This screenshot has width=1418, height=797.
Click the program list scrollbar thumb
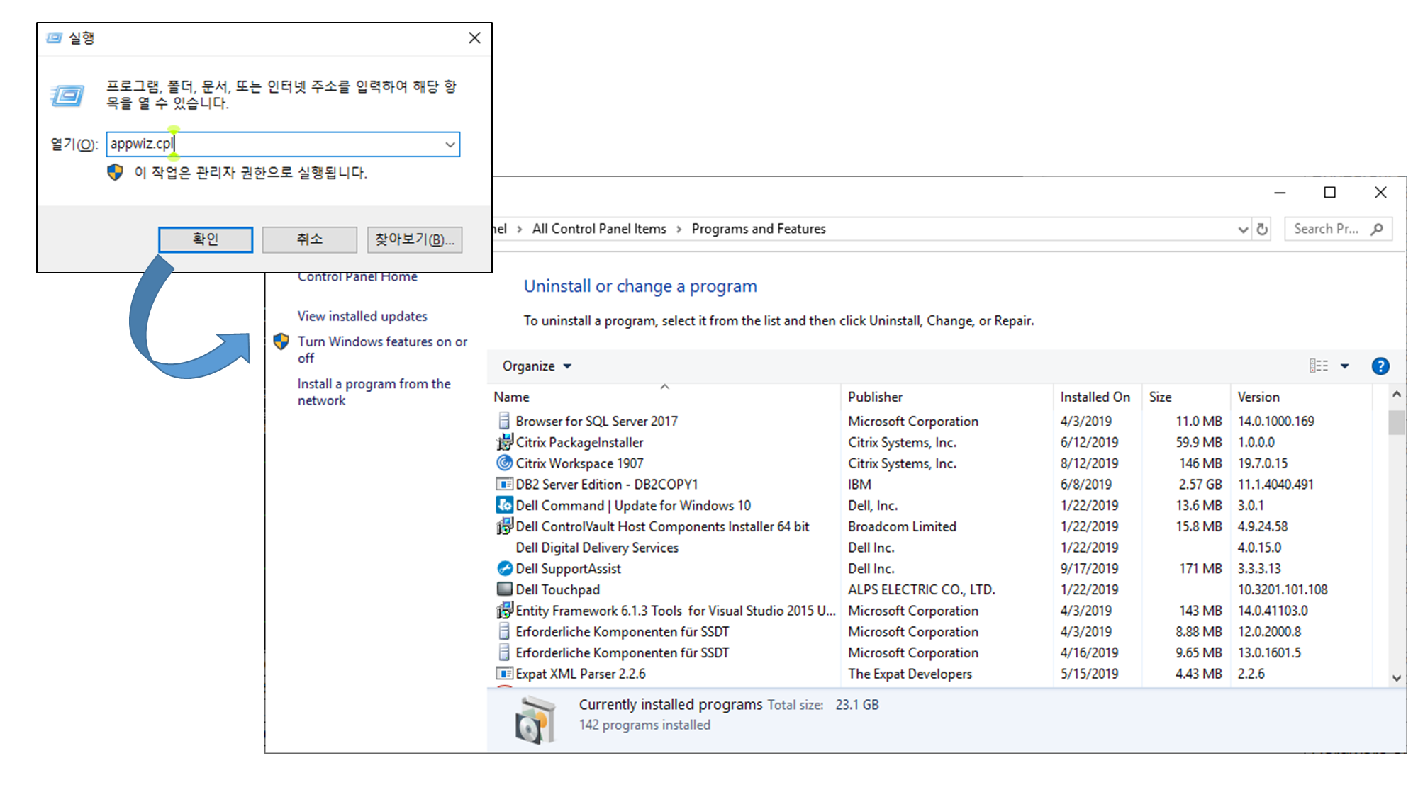[x=1396, y=422]
